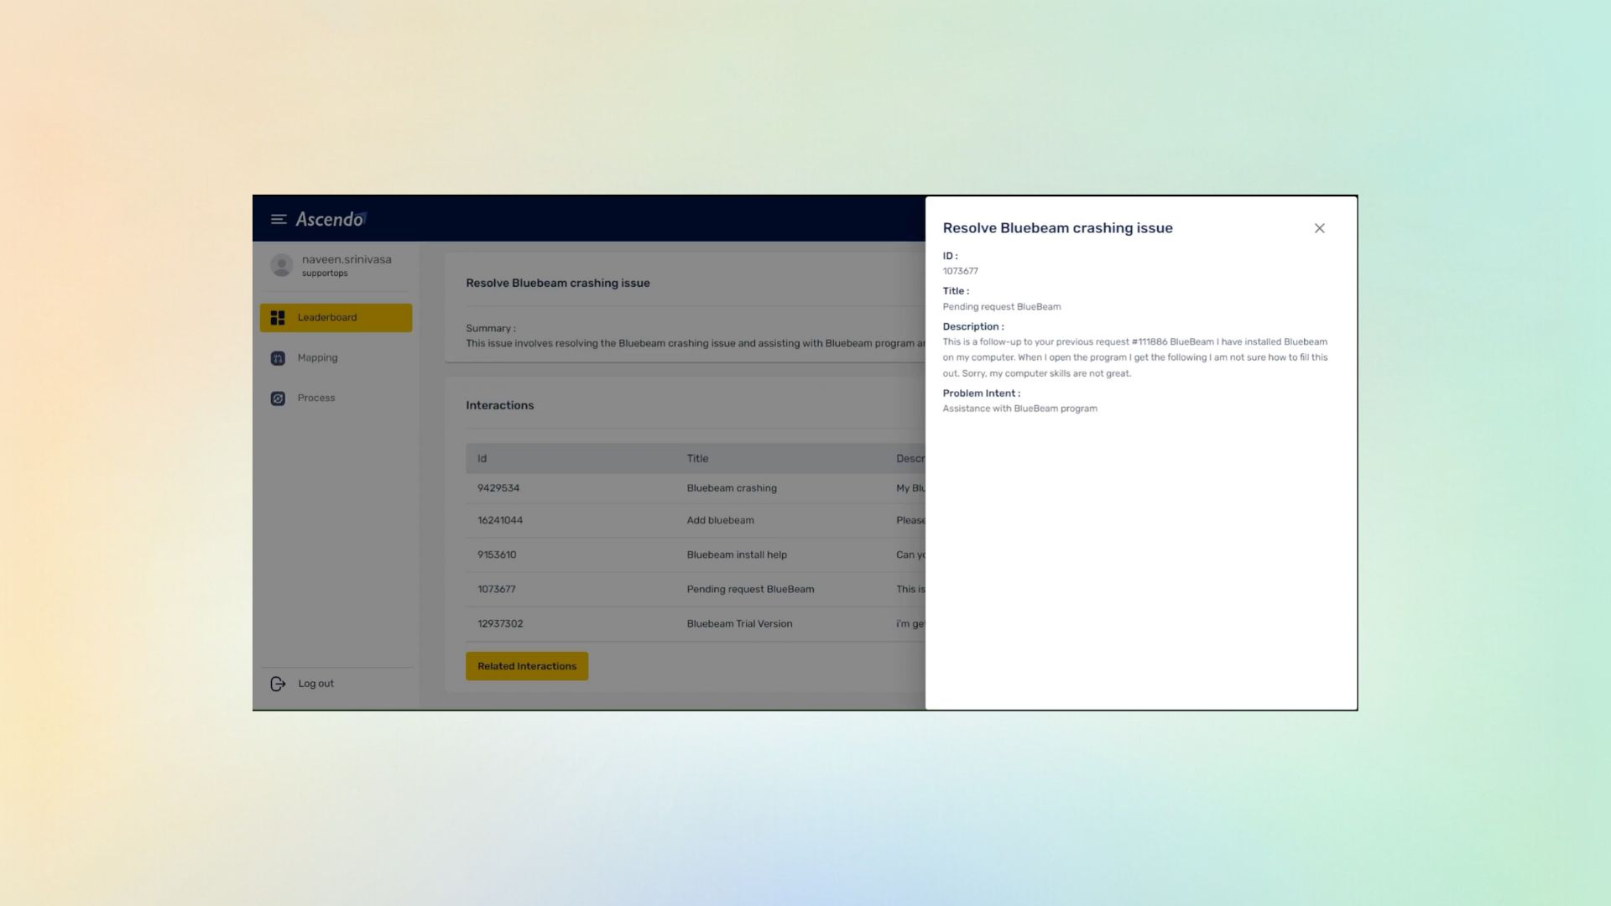Select interaction row 9429534
This screenshot has width=1611, height=906.
[x=498, y=488]
